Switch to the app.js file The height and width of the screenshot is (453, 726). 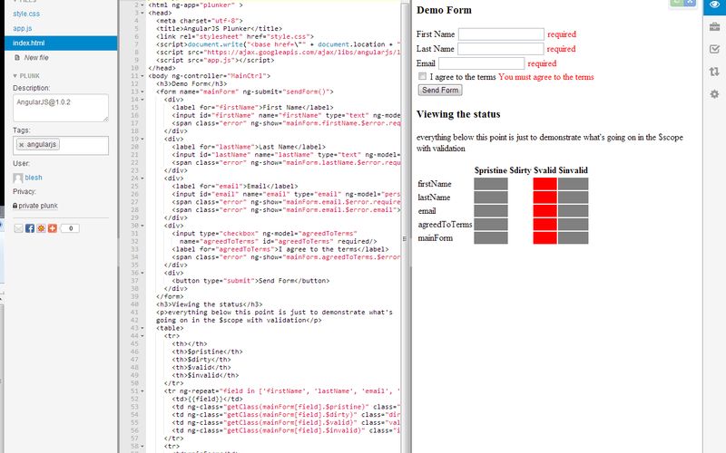coord(22,28)
